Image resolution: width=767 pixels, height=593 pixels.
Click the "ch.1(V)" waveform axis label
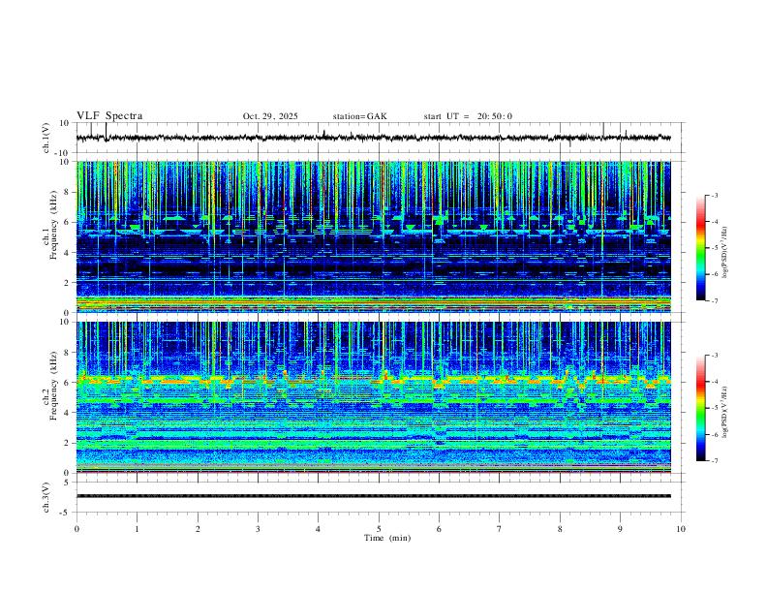(46, 138)
